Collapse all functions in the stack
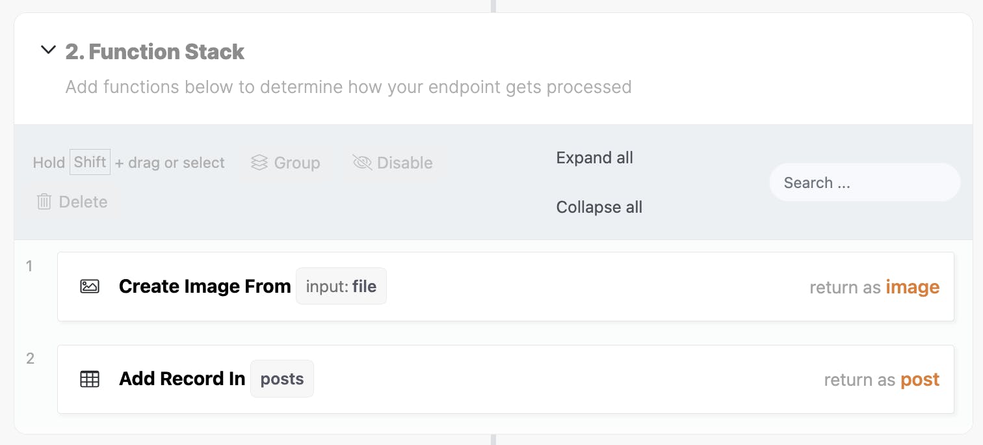 (x=599, y=207)
